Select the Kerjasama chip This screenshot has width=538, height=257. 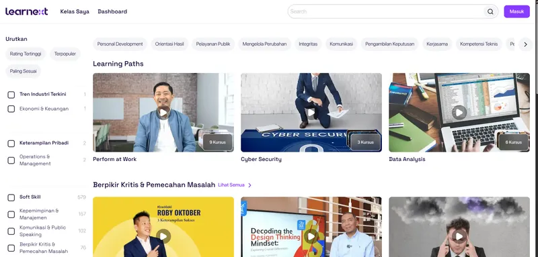[x=437, y=44]
